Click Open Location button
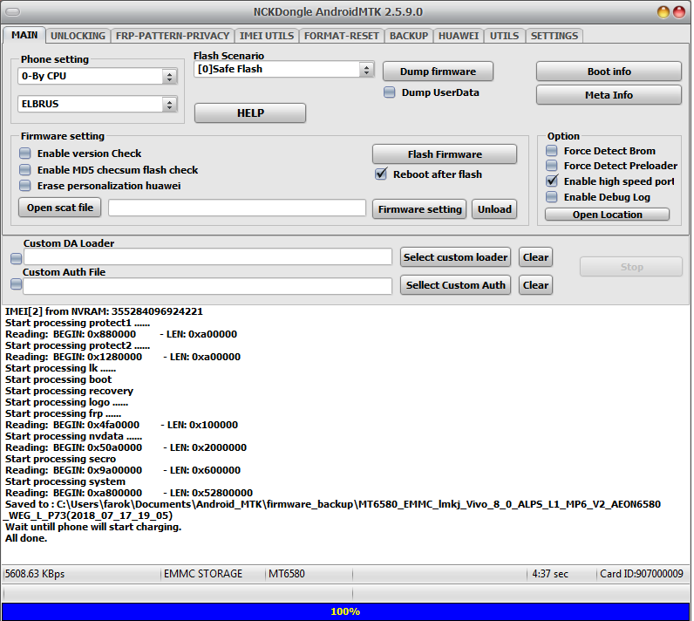The image size is (694, 621). (x=607, y=215)
